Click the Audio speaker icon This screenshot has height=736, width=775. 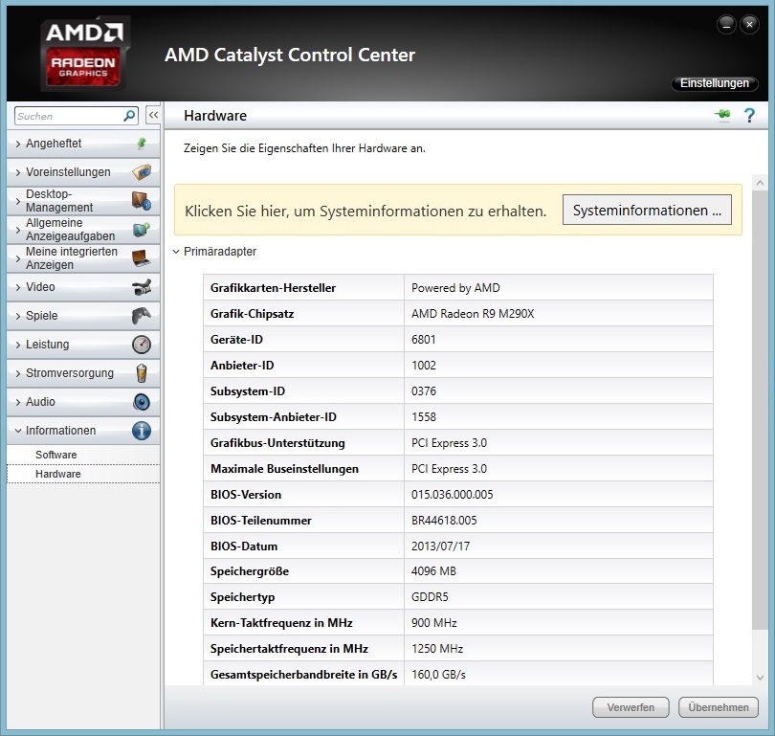[x=142, y=402]
